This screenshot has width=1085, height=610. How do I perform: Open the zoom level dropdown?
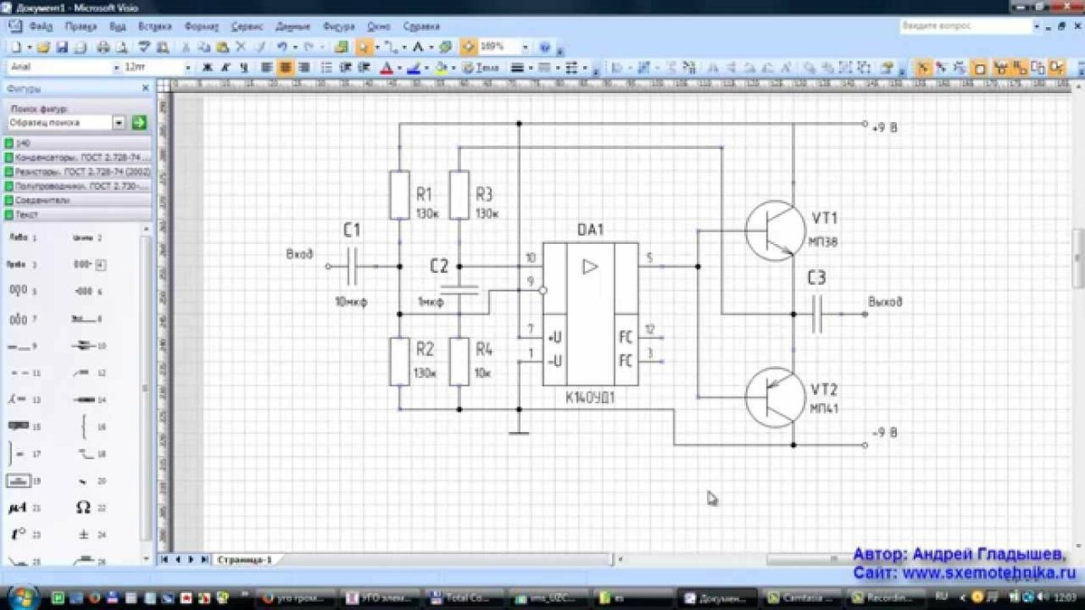(x=525, y=46)
